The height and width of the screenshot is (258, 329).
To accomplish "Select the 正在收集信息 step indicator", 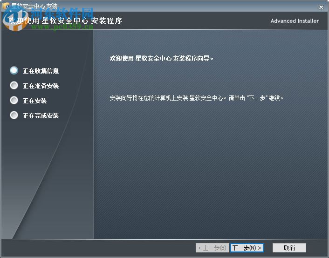I will 14,70.
